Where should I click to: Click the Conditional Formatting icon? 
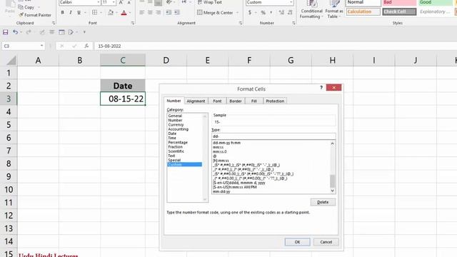point(311,4)
